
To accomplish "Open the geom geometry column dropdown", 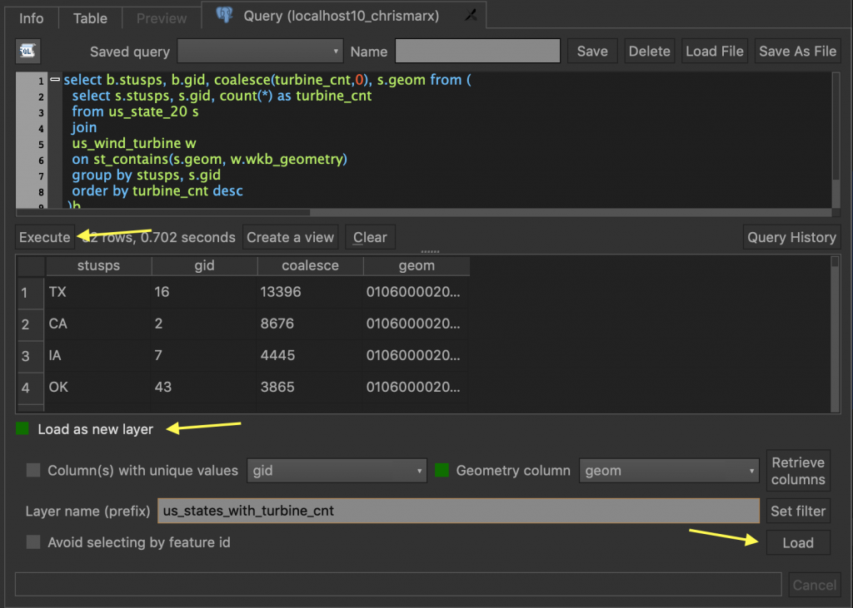I will (x=669, y=471).
